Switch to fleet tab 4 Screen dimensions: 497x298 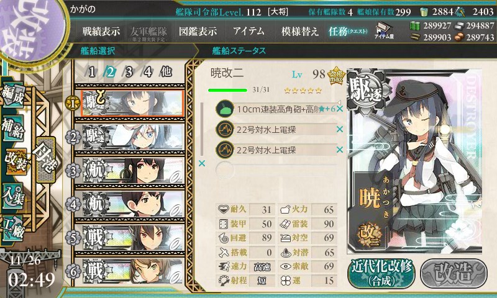[147, 72]
